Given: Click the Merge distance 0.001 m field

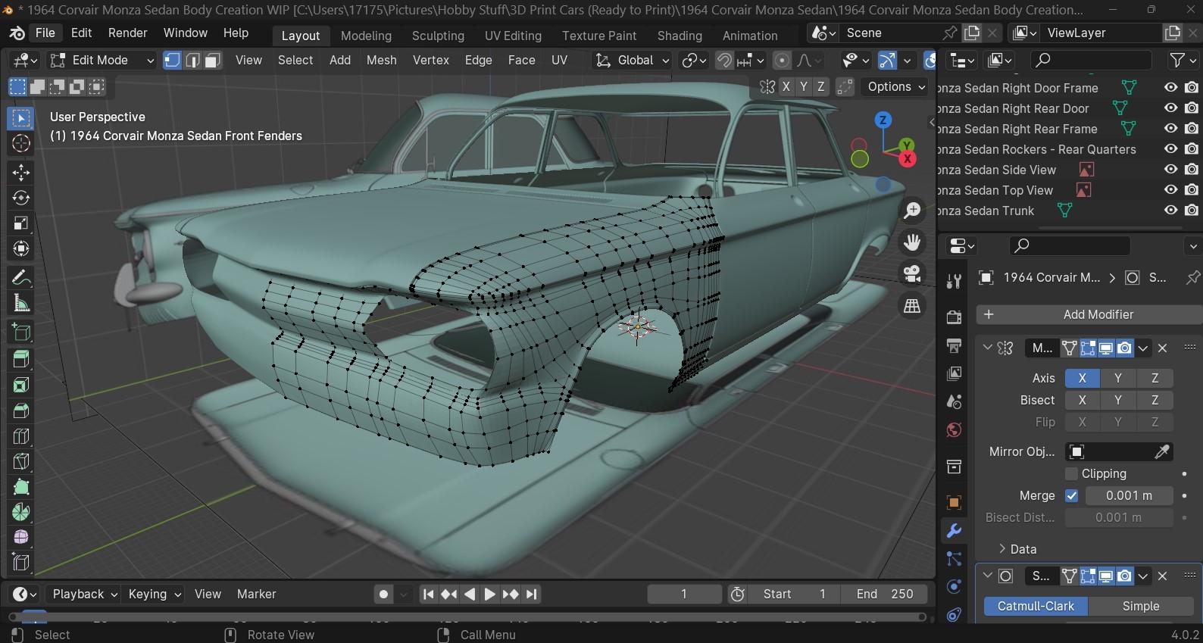Looking at the screenshot, I should tap(1129, 496).
